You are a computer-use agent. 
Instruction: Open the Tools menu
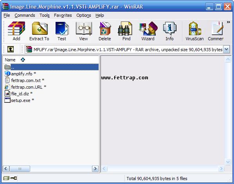click(45, 15)
